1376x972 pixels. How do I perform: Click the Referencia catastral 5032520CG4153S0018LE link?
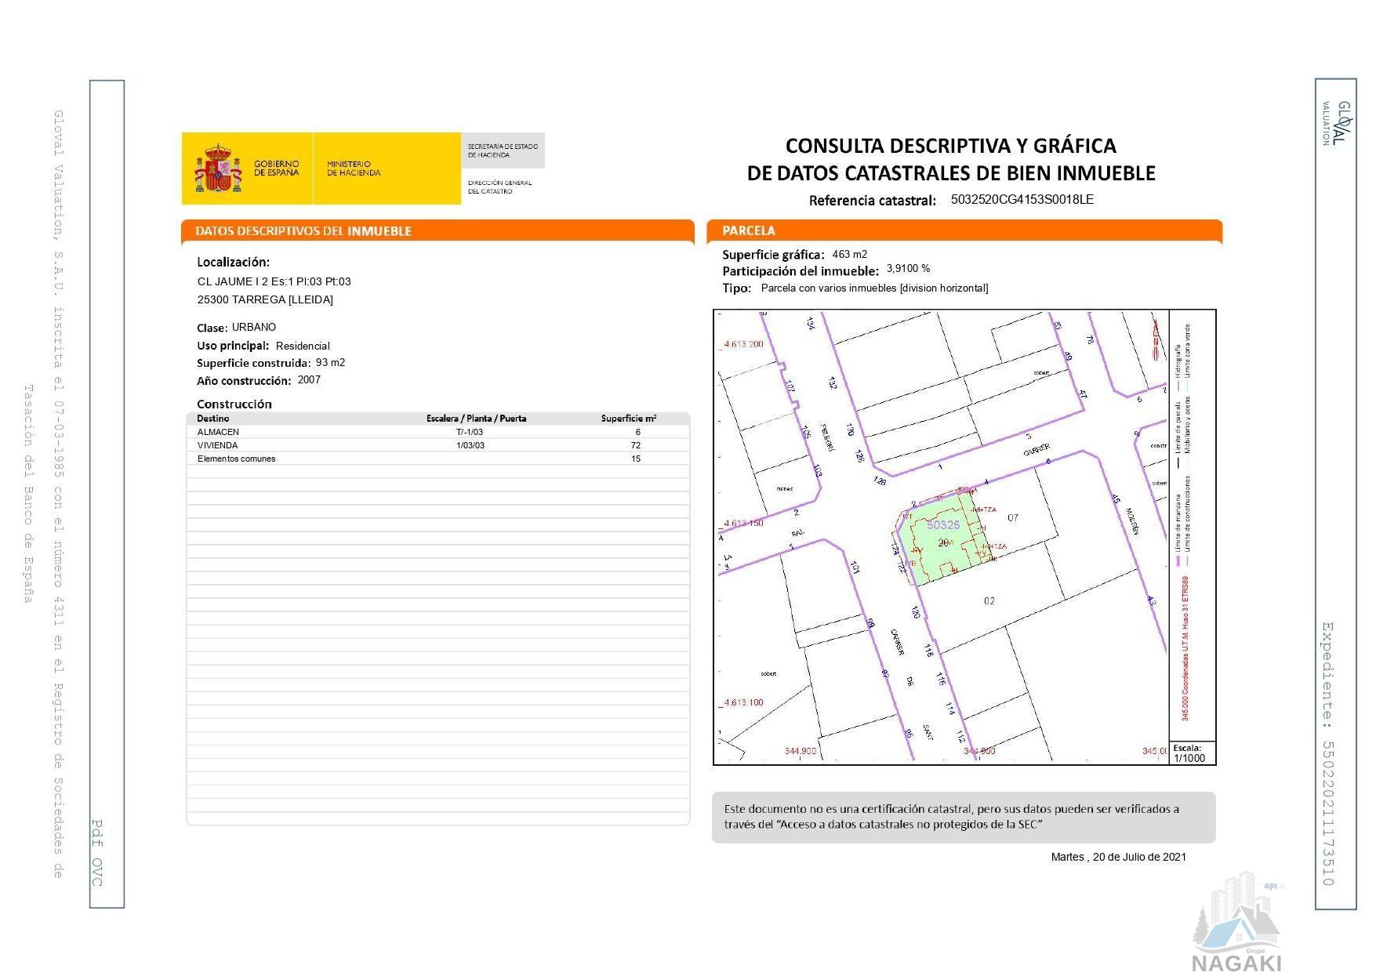coord(1020,200)
